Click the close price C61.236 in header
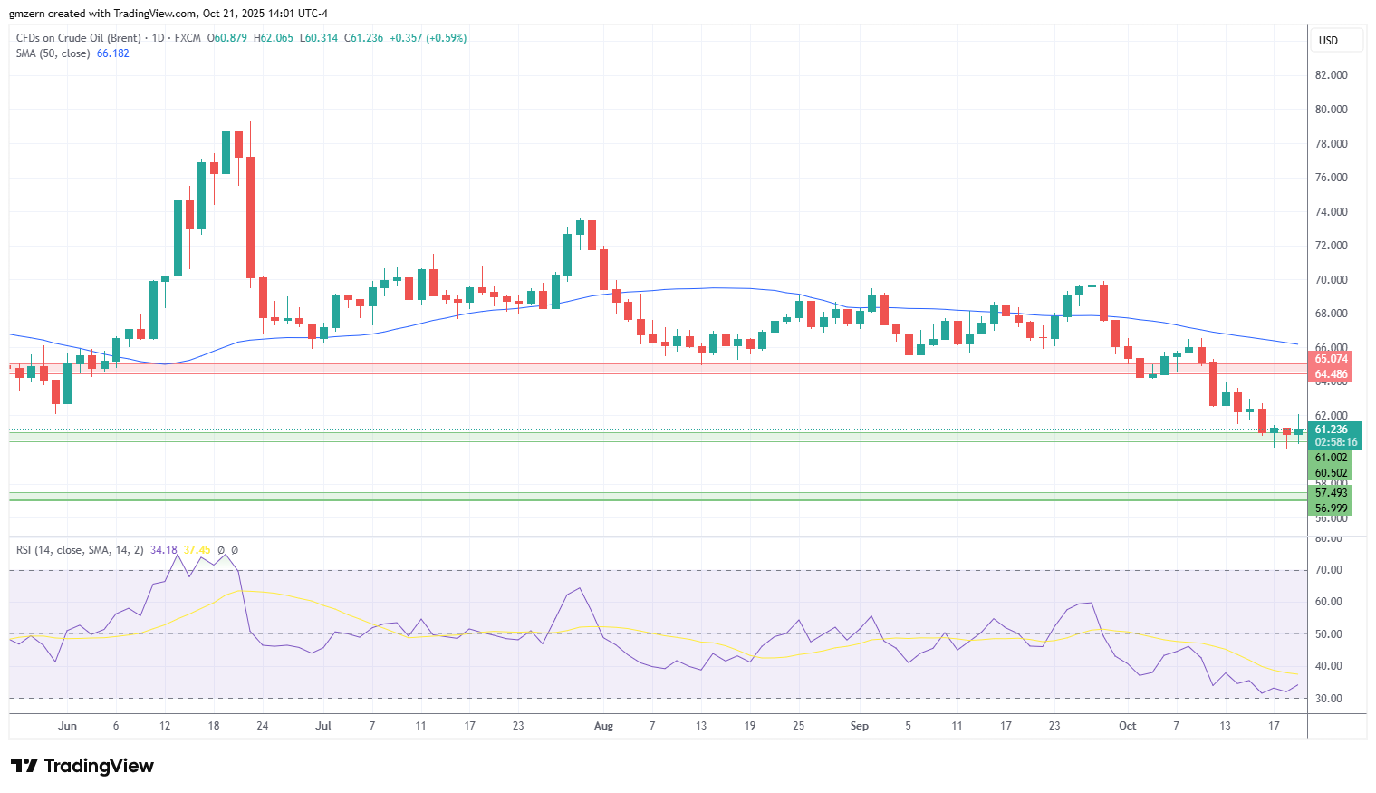1376x793 pixels. 364,38
